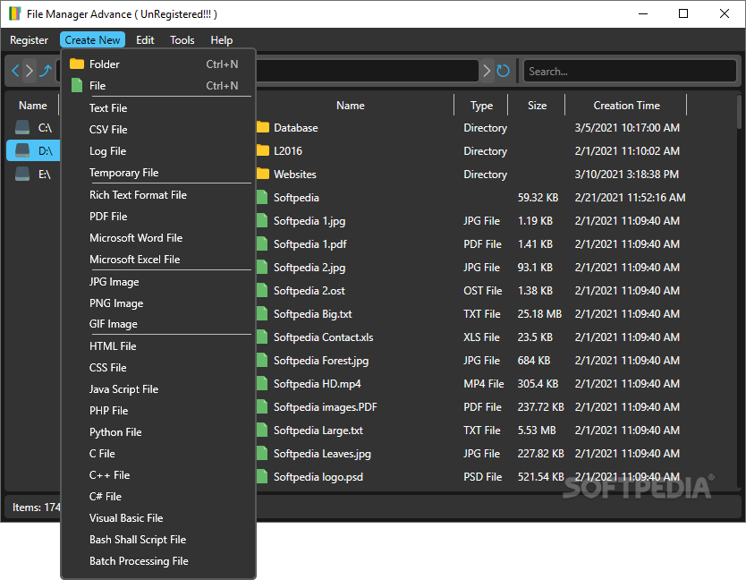Select the Softpedia Large.txt file name
Viewport: 746px width, 580px height.
pos(318,430)
